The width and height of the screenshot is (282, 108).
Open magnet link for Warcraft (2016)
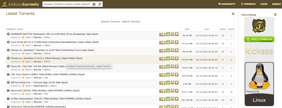(172, 91)
